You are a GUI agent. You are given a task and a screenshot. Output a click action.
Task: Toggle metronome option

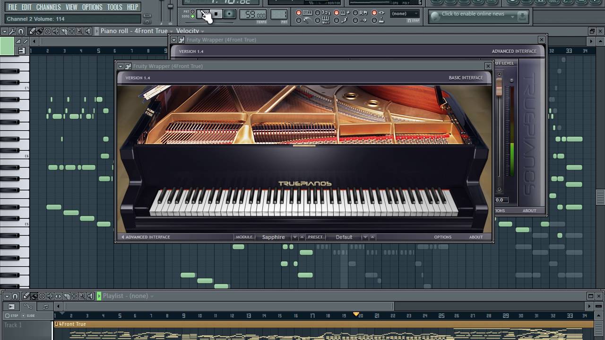(299, 20)
